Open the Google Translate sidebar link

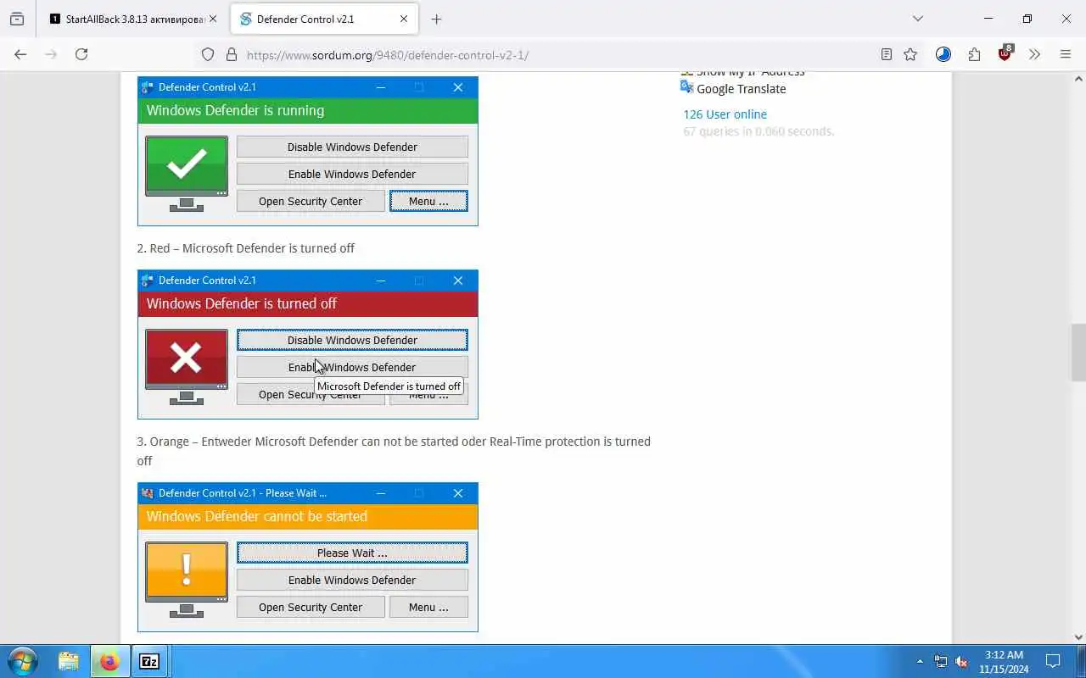click(741, 89)
